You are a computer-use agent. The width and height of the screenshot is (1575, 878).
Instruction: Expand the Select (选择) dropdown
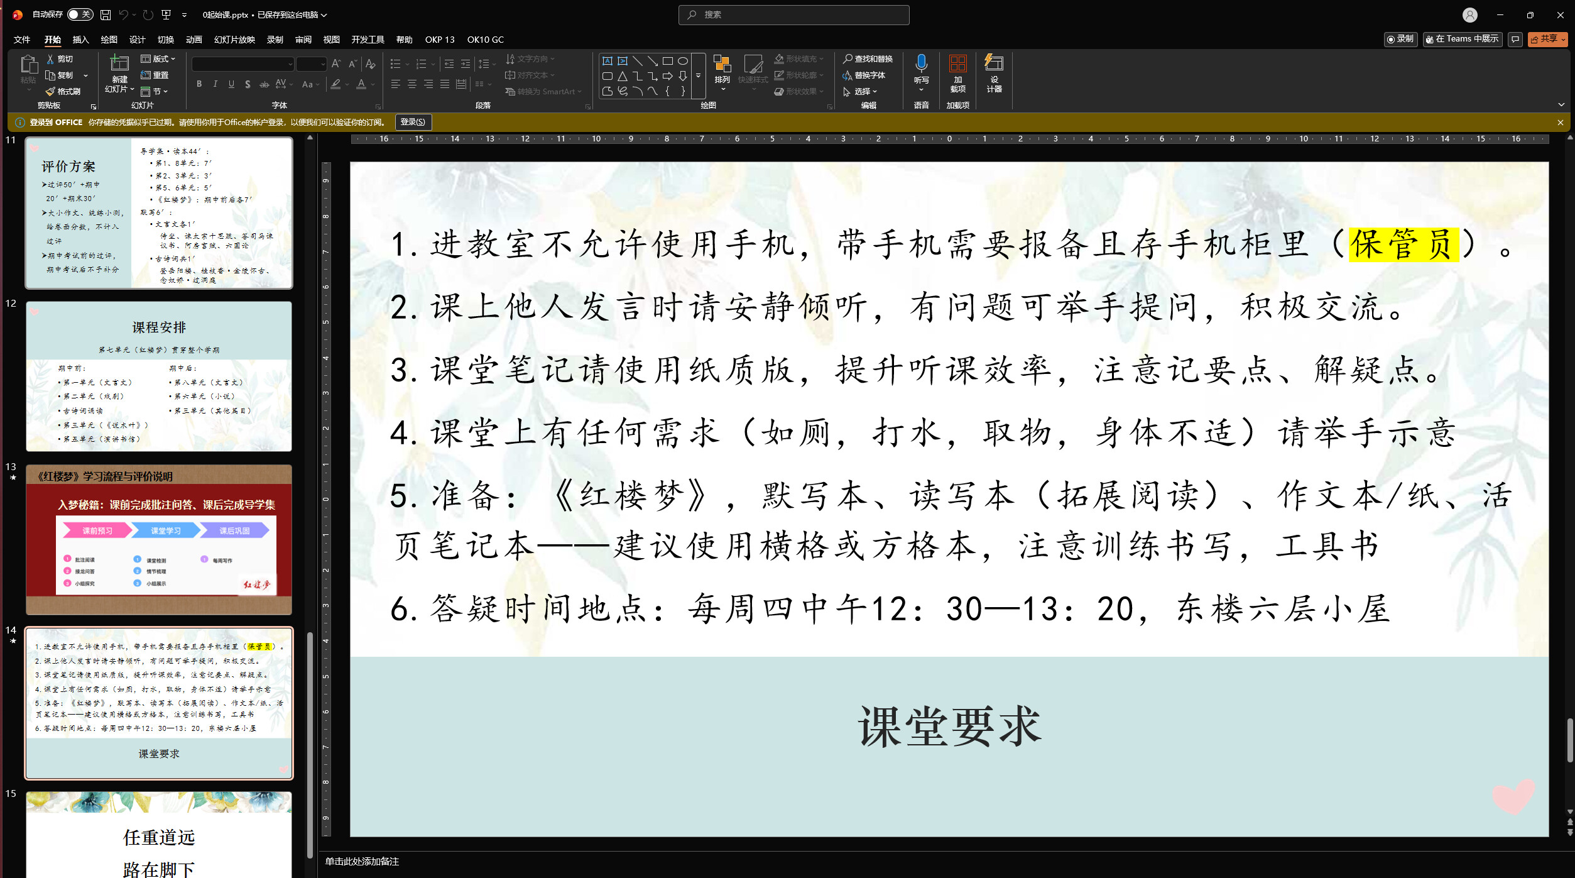pyautogui.click(x=861, y=92)
